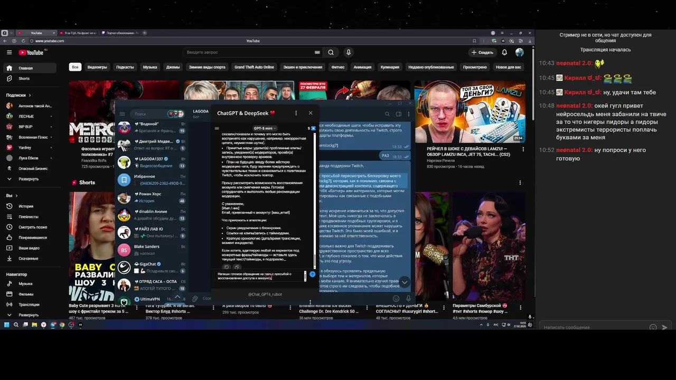The image size is (676, 380).
Task: Open ChatGPT & DeepSeek three-dot menu
Action: coord(296,113)
